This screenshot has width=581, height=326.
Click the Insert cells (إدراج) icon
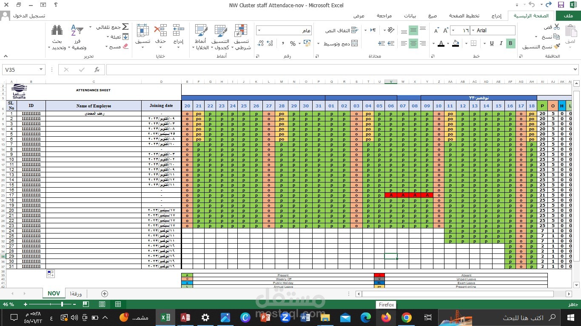178,31
